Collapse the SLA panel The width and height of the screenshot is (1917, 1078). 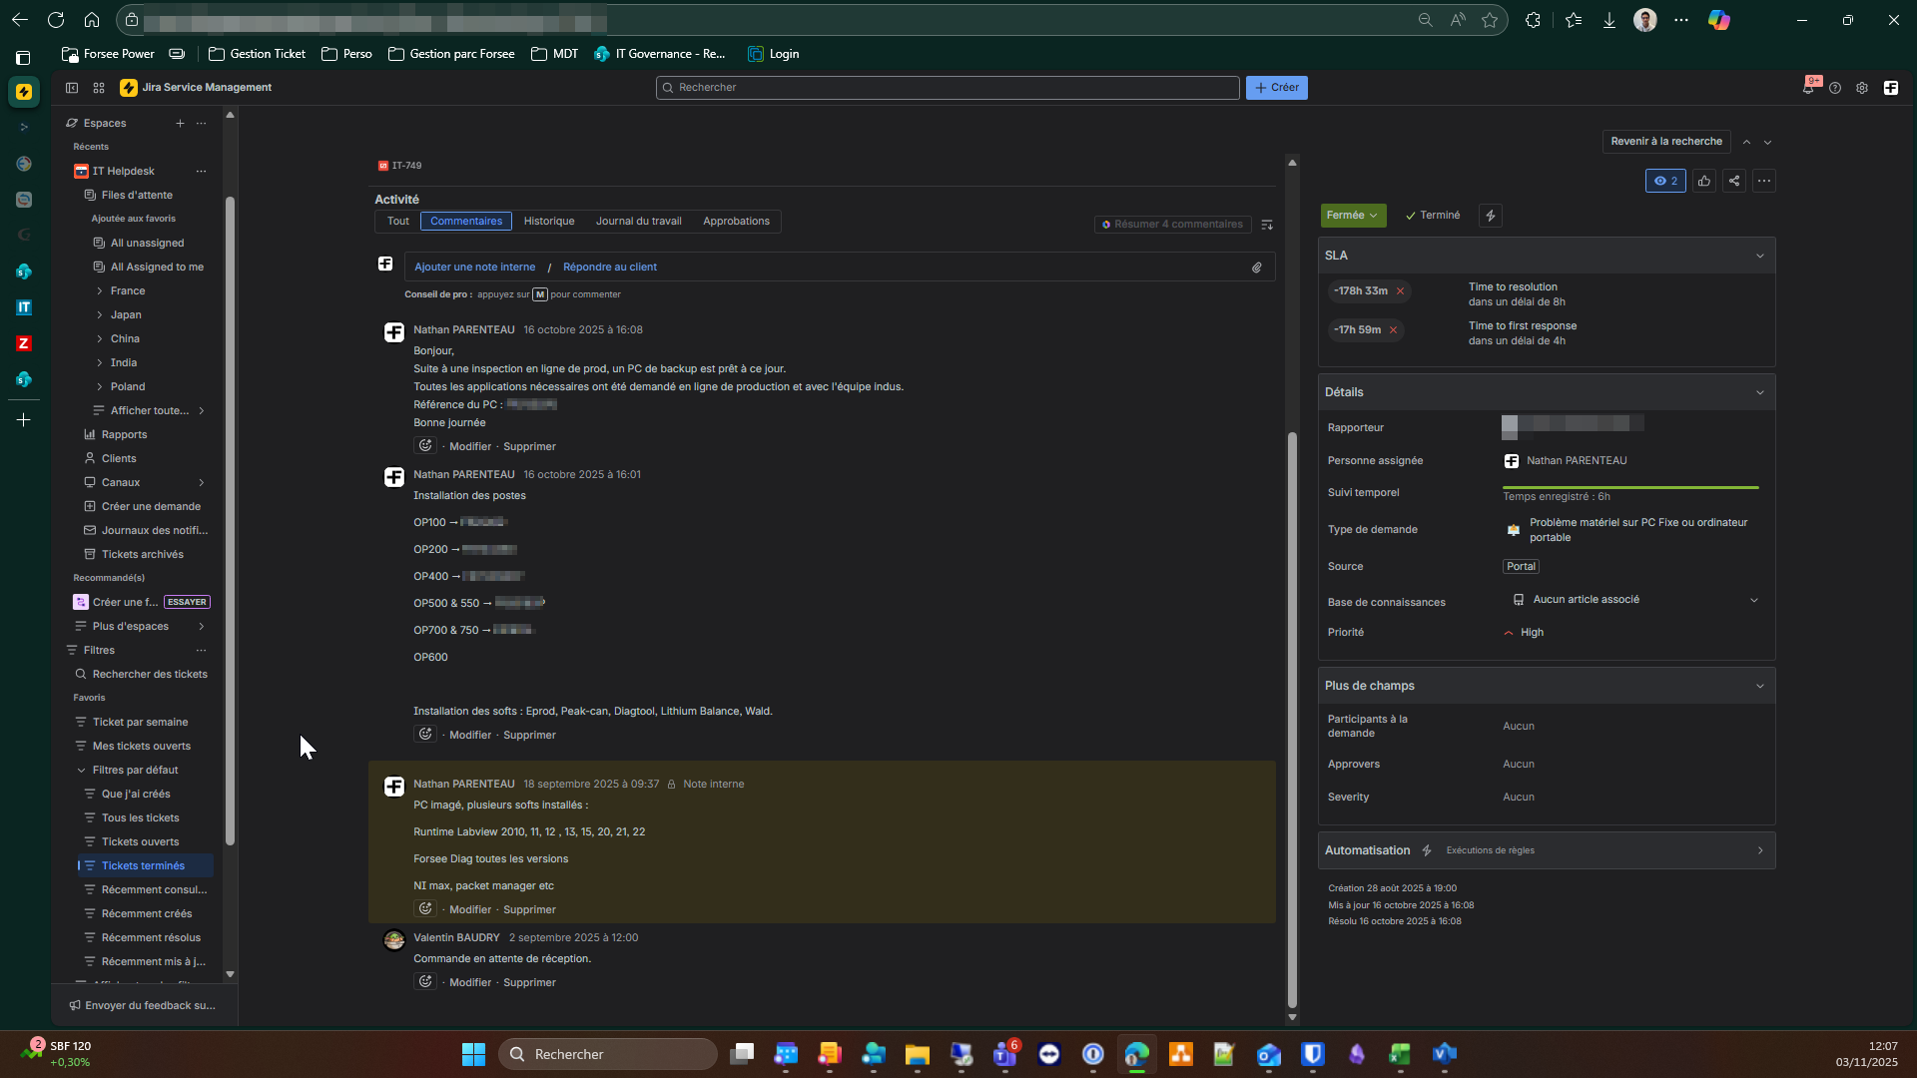[1759, 256]
